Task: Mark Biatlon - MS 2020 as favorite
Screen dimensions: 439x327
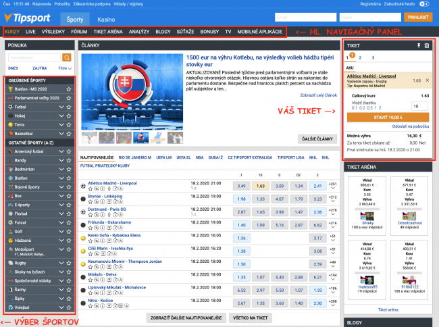Action: click(x=69, y=89)
